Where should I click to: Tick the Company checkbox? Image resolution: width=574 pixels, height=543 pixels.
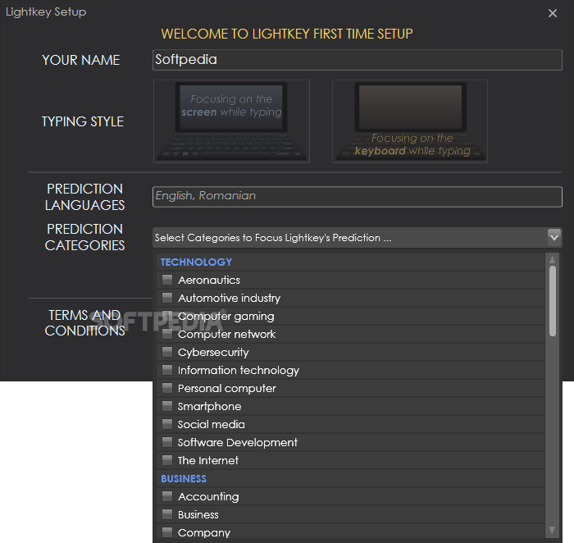coord(167,532)
